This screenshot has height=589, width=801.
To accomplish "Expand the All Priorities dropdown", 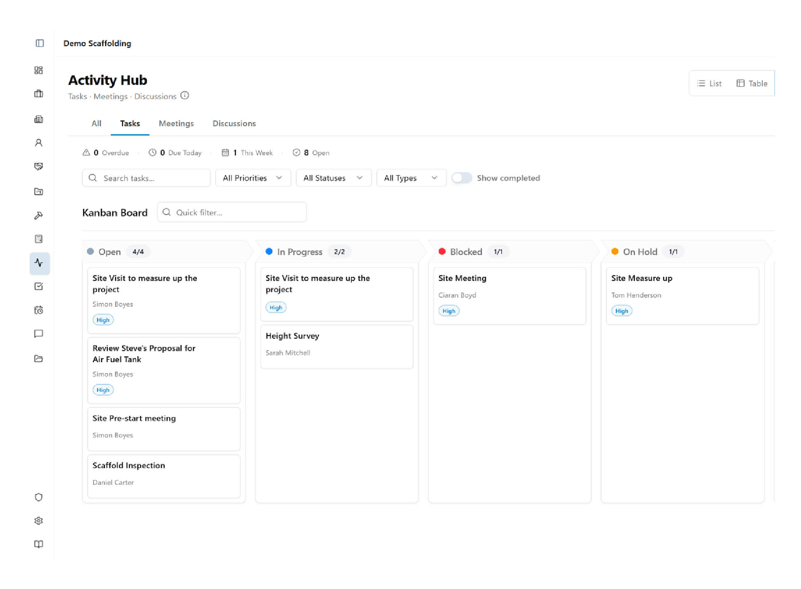I will tap(253, 178).
